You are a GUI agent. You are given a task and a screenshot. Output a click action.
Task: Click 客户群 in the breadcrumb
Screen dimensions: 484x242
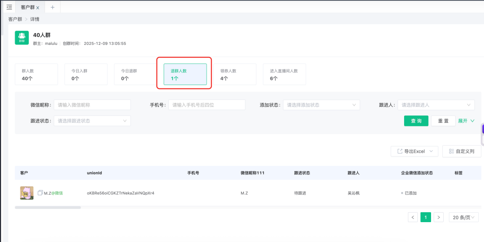[x=15, y=19]
